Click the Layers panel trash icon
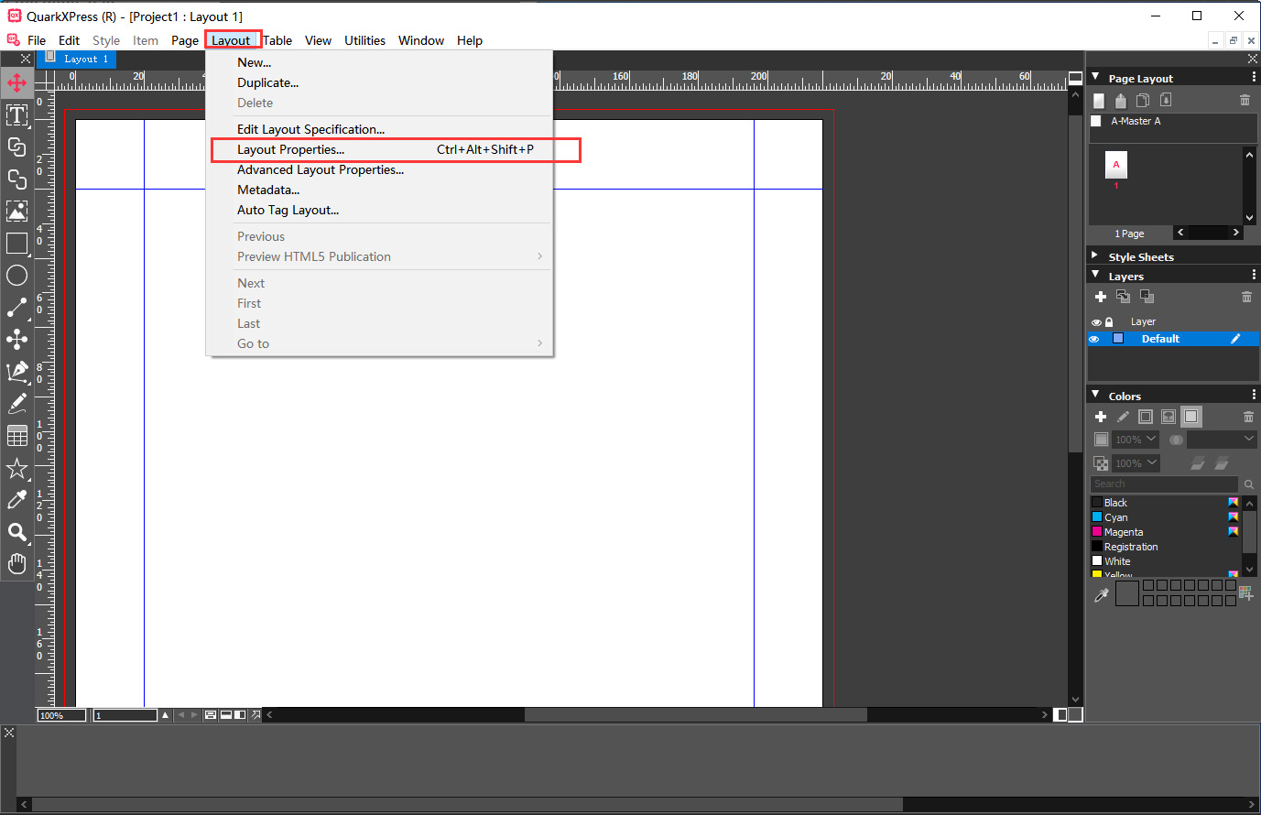Screen dimensions: 1261x815 point(1246,297)
